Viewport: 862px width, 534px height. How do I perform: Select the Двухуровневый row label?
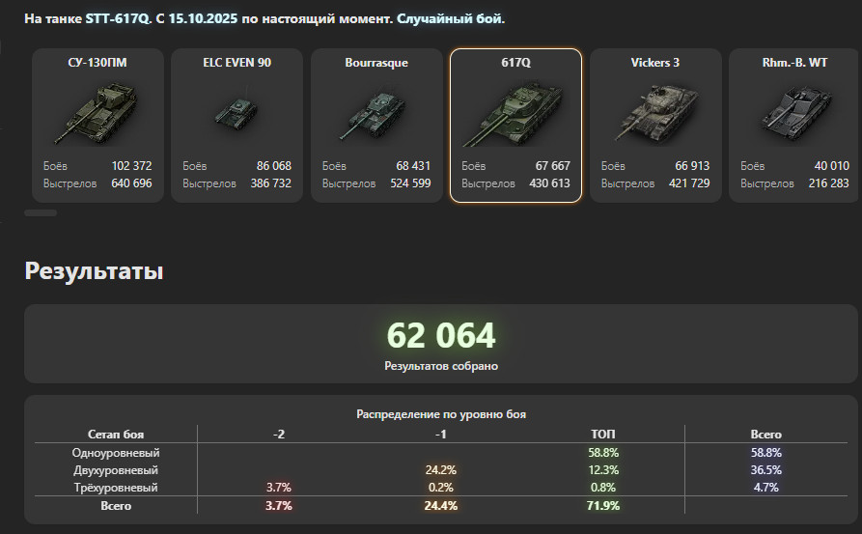click(116, 469)
